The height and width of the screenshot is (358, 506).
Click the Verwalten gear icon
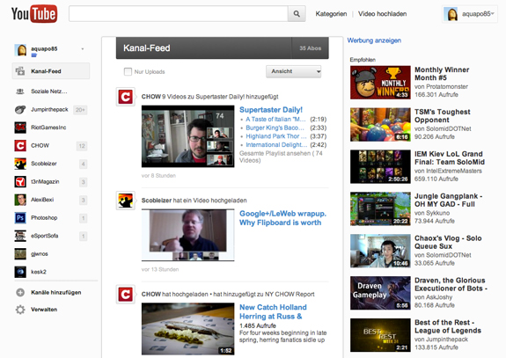click(x=20, y=310)
